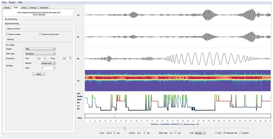The width and height of the screenshot is (273, 139).
Task: Click the filter order field
Action: coord(47,68)
